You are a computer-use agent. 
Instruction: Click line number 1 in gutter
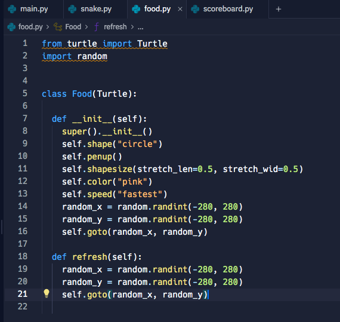click(x=25, y=43)
